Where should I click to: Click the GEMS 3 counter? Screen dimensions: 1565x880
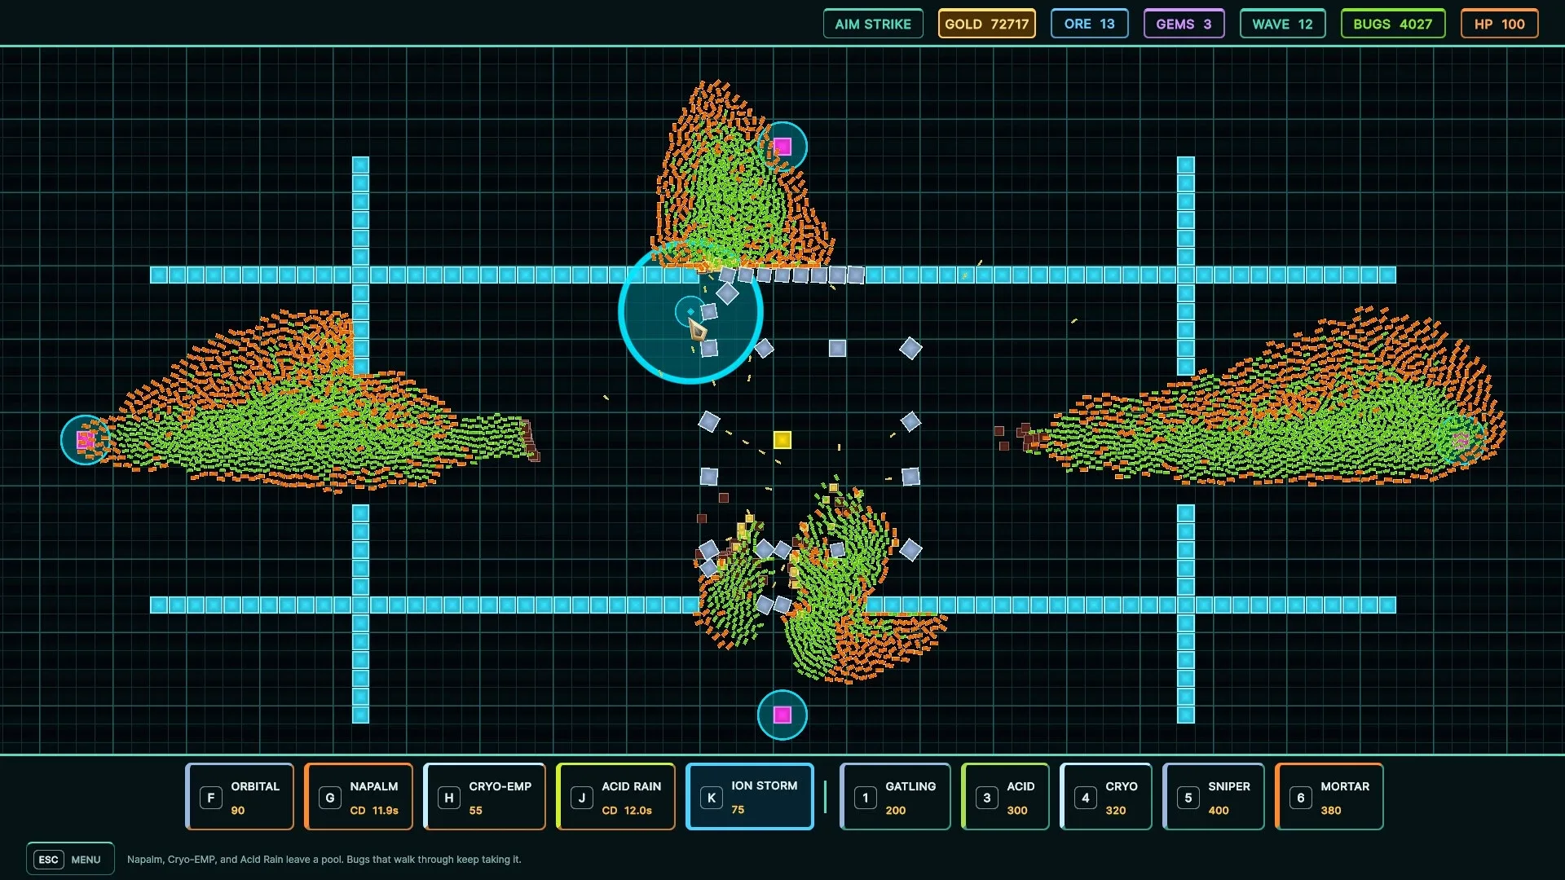(1184, 24)
